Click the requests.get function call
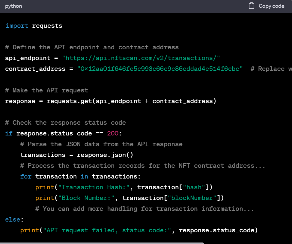Image resolution: width=292 pixels, height=244 pixels. point(71,101)
